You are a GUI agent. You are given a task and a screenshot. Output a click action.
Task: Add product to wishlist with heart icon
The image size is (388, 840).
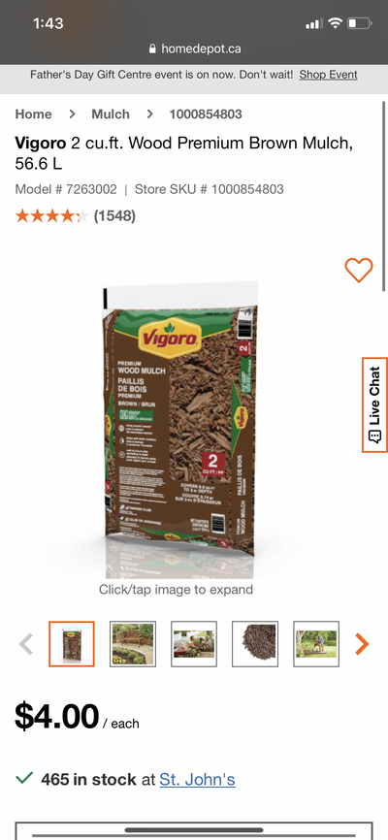click(x=359, y=270)
